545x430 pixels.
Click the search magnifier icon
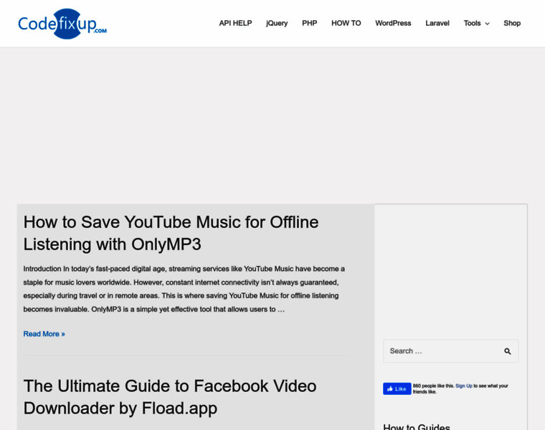pos(508,351)
